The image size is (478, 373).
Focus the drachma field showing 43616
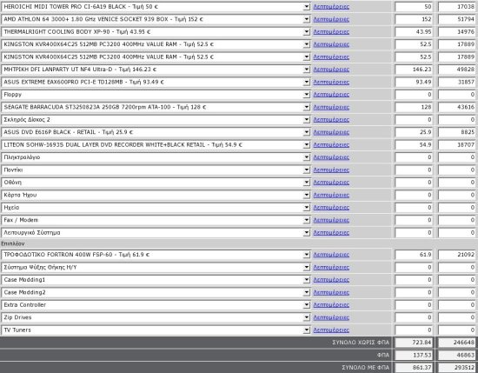coord(457,107)
